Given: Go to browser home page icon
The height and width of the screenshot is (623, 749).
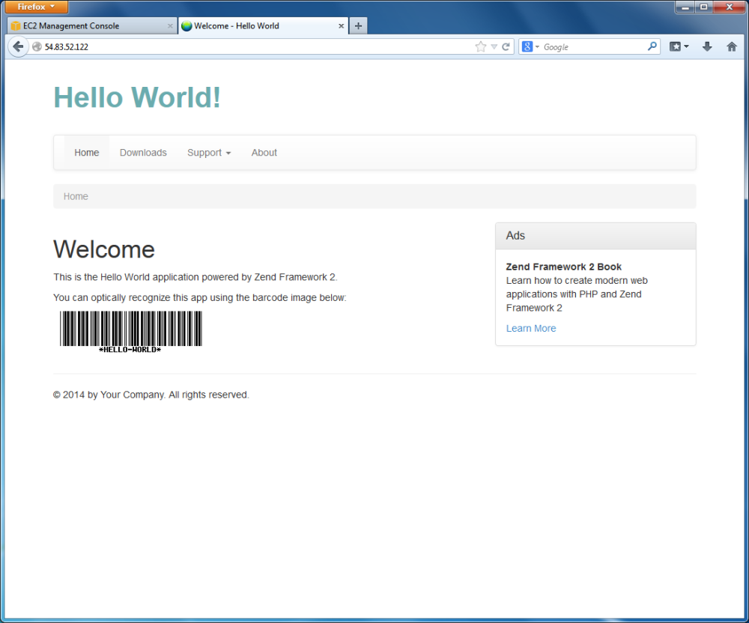Looking at the screenshot, I should [x=731, y=46].
